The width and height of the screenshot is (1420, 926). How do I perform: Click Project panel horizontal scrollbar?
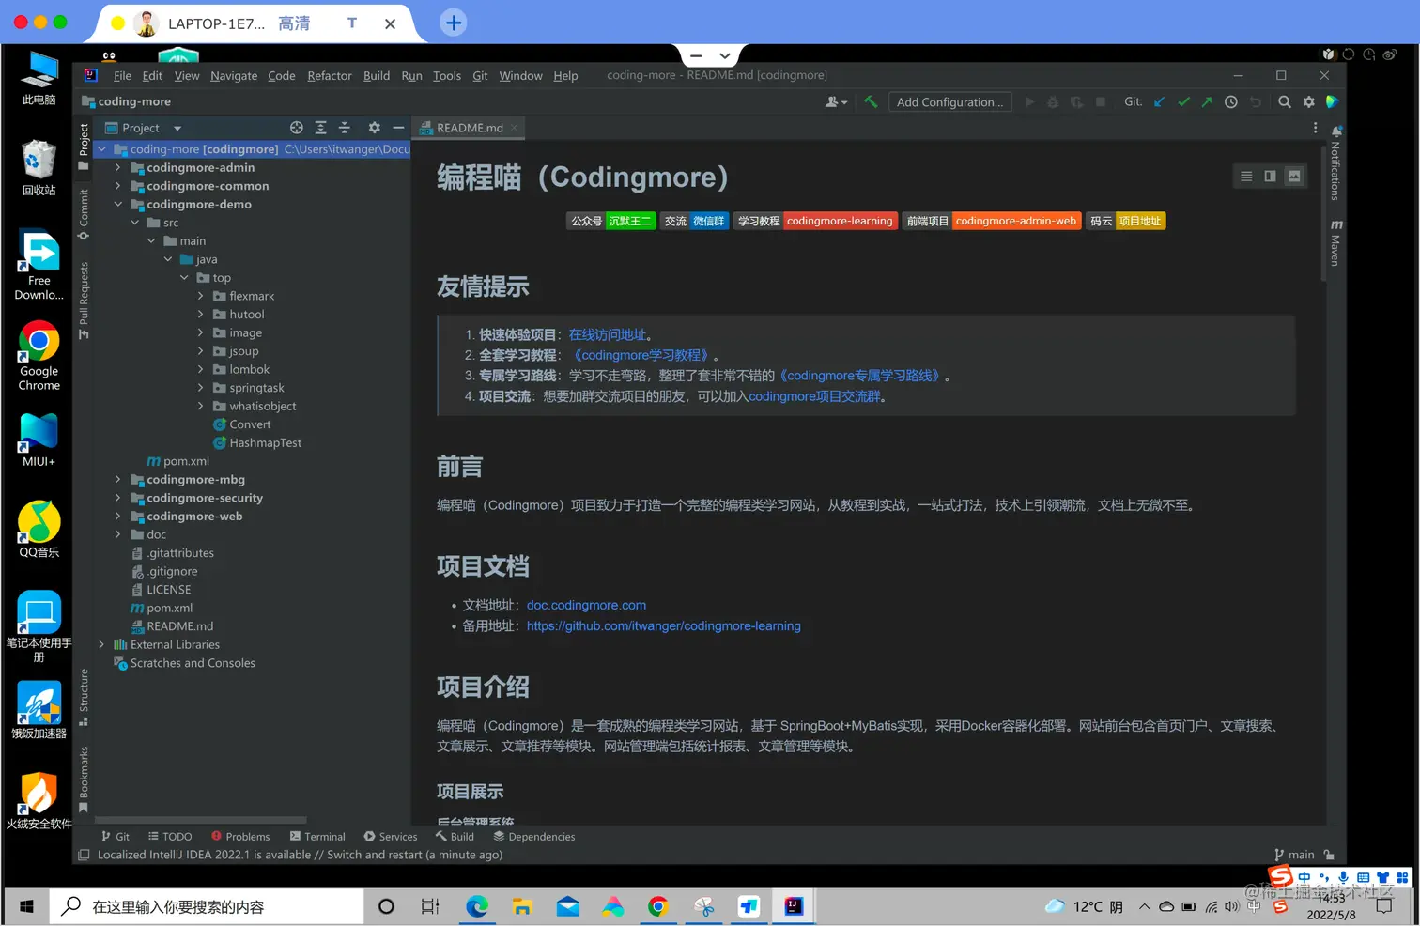[x=201, y=820]
